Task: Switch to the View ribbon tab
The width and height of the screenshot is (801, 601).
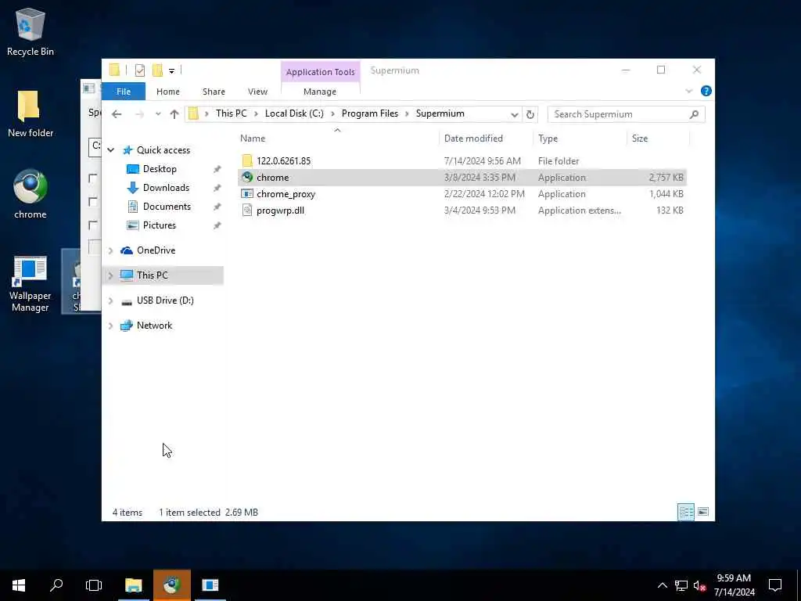Action: tap(257, 92)
